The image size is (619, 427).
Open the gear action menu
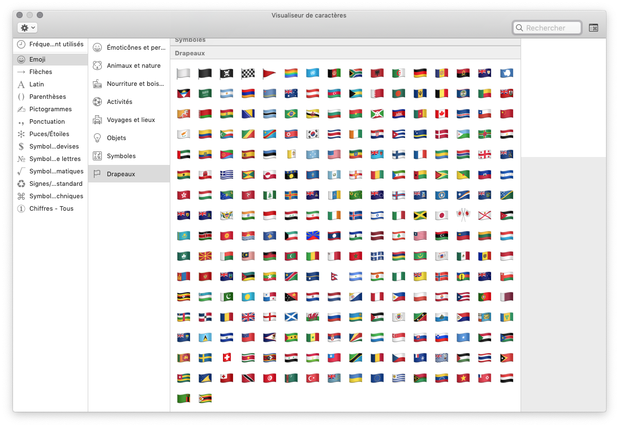point(27,28)
